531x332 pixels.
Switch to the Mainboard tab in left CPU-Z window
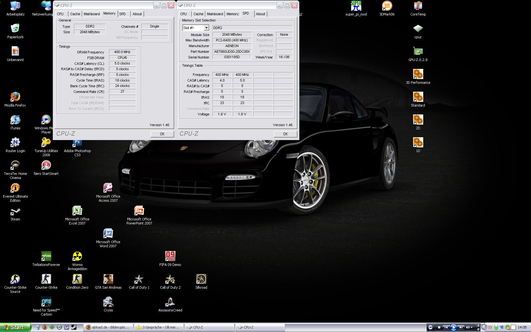(x=92, y=14)
